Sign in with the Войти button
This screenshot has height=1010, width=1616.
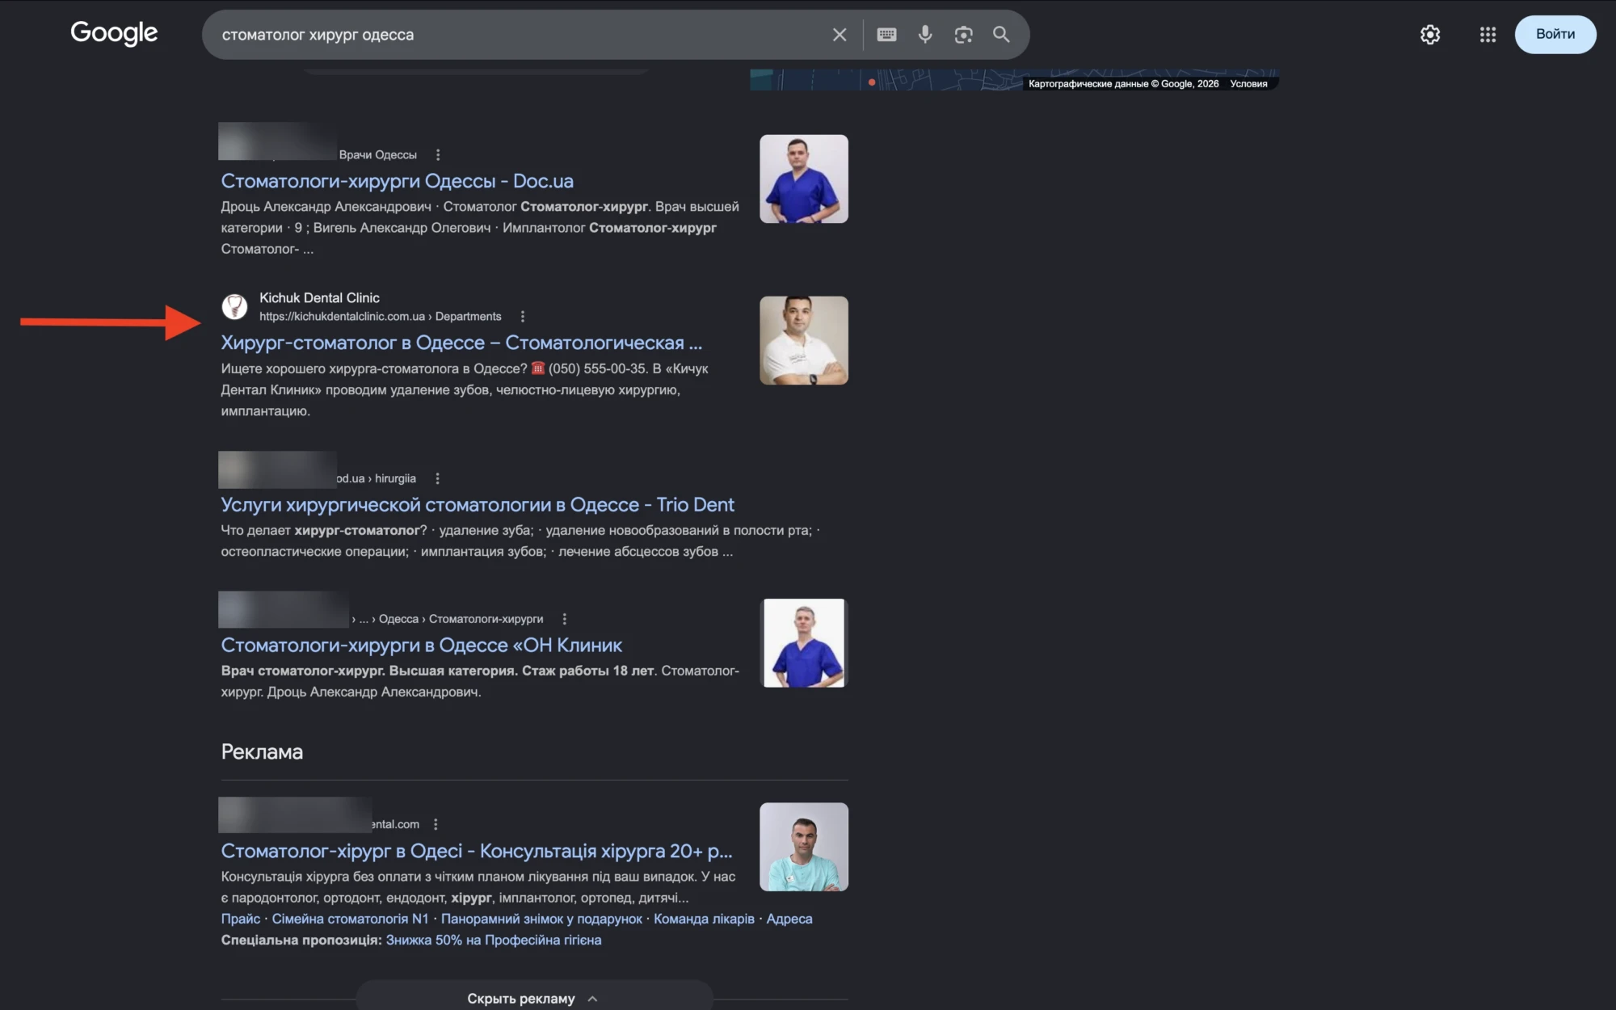pos(1555,35)
